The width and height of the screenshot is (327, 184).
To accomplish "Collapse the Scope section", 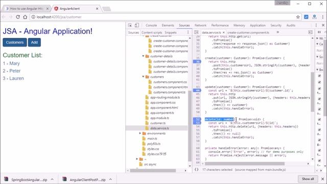I will click(x=317, y=57).
